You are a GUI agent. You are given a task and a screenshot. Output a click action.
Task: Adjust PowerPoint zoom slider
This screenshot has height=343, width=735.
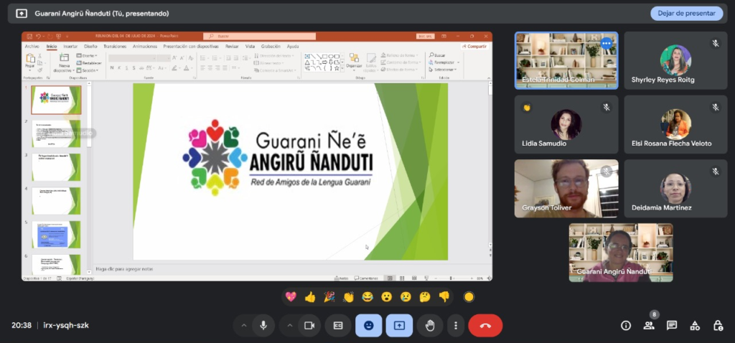[x=451, y=278]
